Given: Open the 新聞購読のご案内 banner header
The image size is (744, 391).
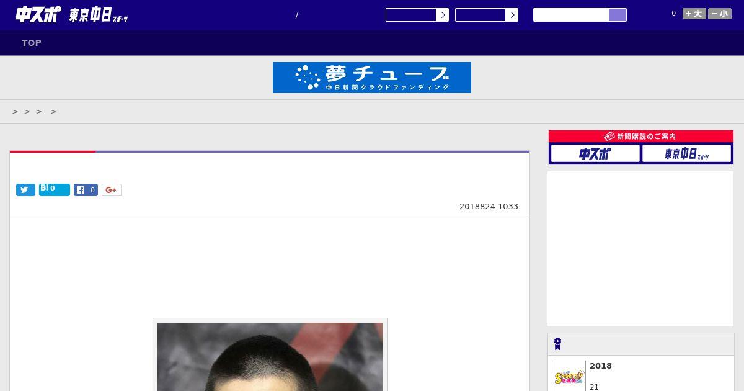Looking at the screenshot, I should 641,136.
